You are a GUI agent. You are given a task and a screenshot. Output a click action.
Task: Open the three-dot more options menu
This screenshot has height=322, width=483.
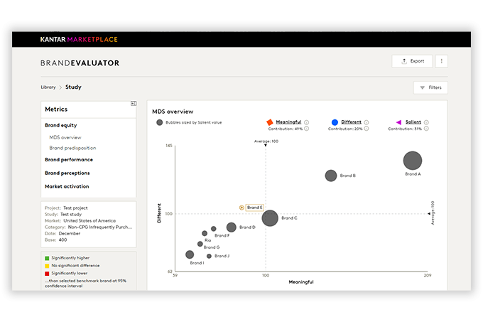(x=441, y=61)
